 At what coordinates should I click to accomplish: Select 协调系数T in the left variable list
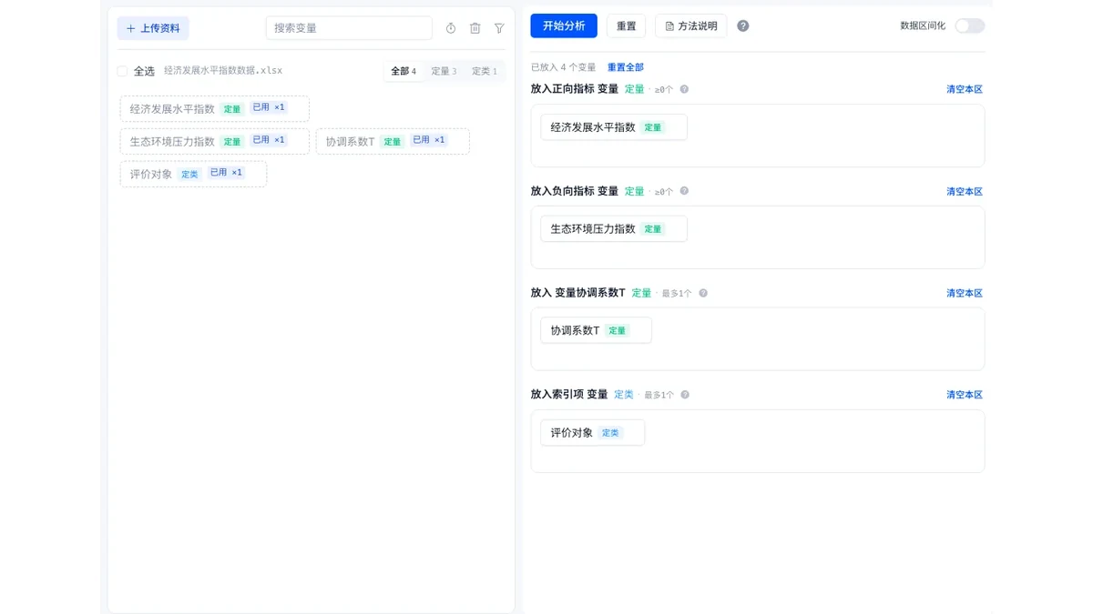pos(393,141)
